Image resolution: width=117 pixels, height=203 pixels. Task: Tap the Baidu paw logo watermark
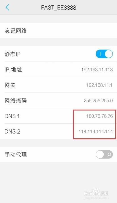pos(96,192)
